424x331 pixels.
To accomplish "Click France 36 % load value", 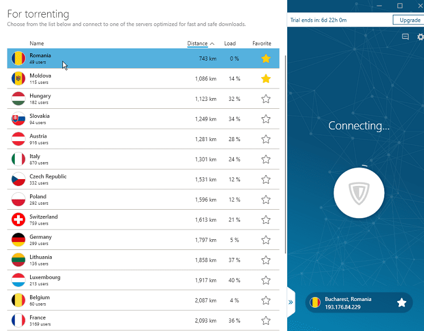I will pyautogui.click(x=234, y=320).
